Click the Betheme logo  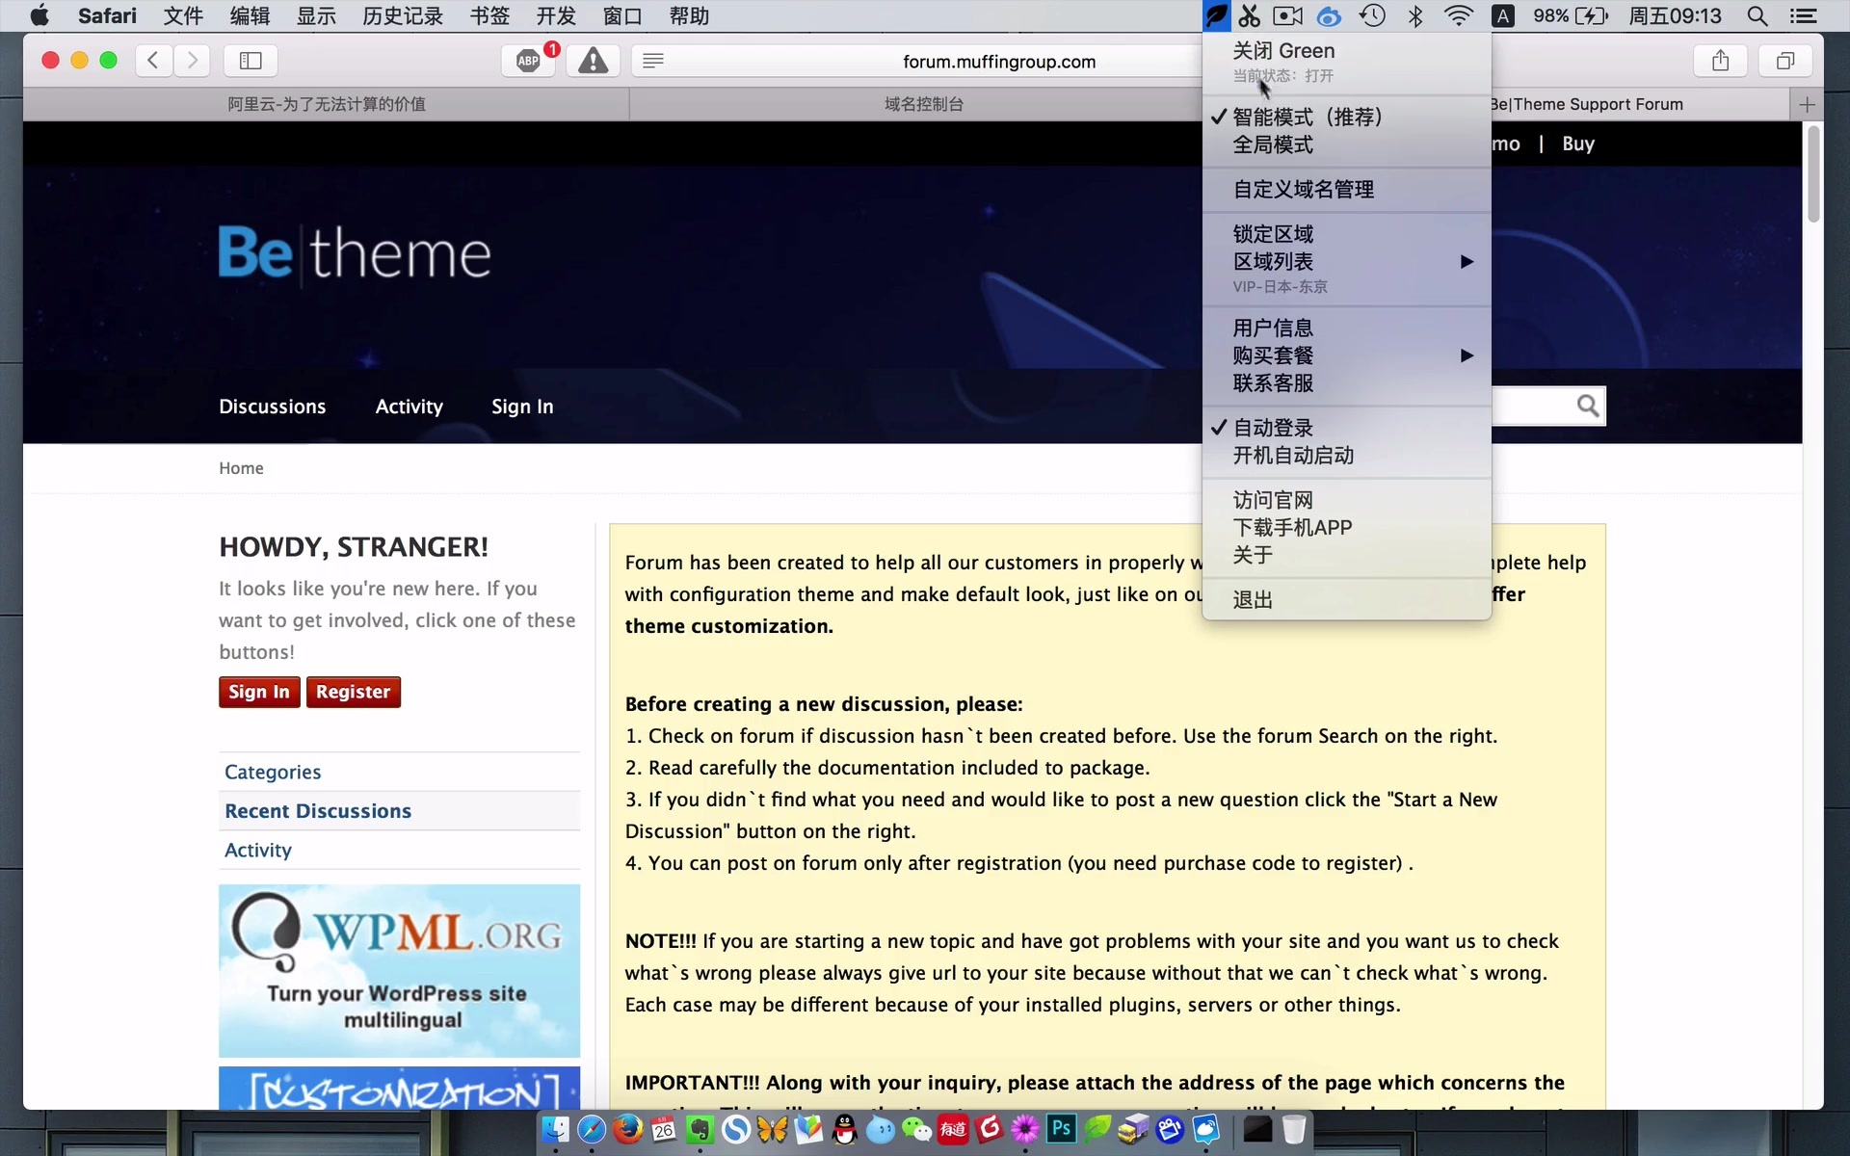355,253
